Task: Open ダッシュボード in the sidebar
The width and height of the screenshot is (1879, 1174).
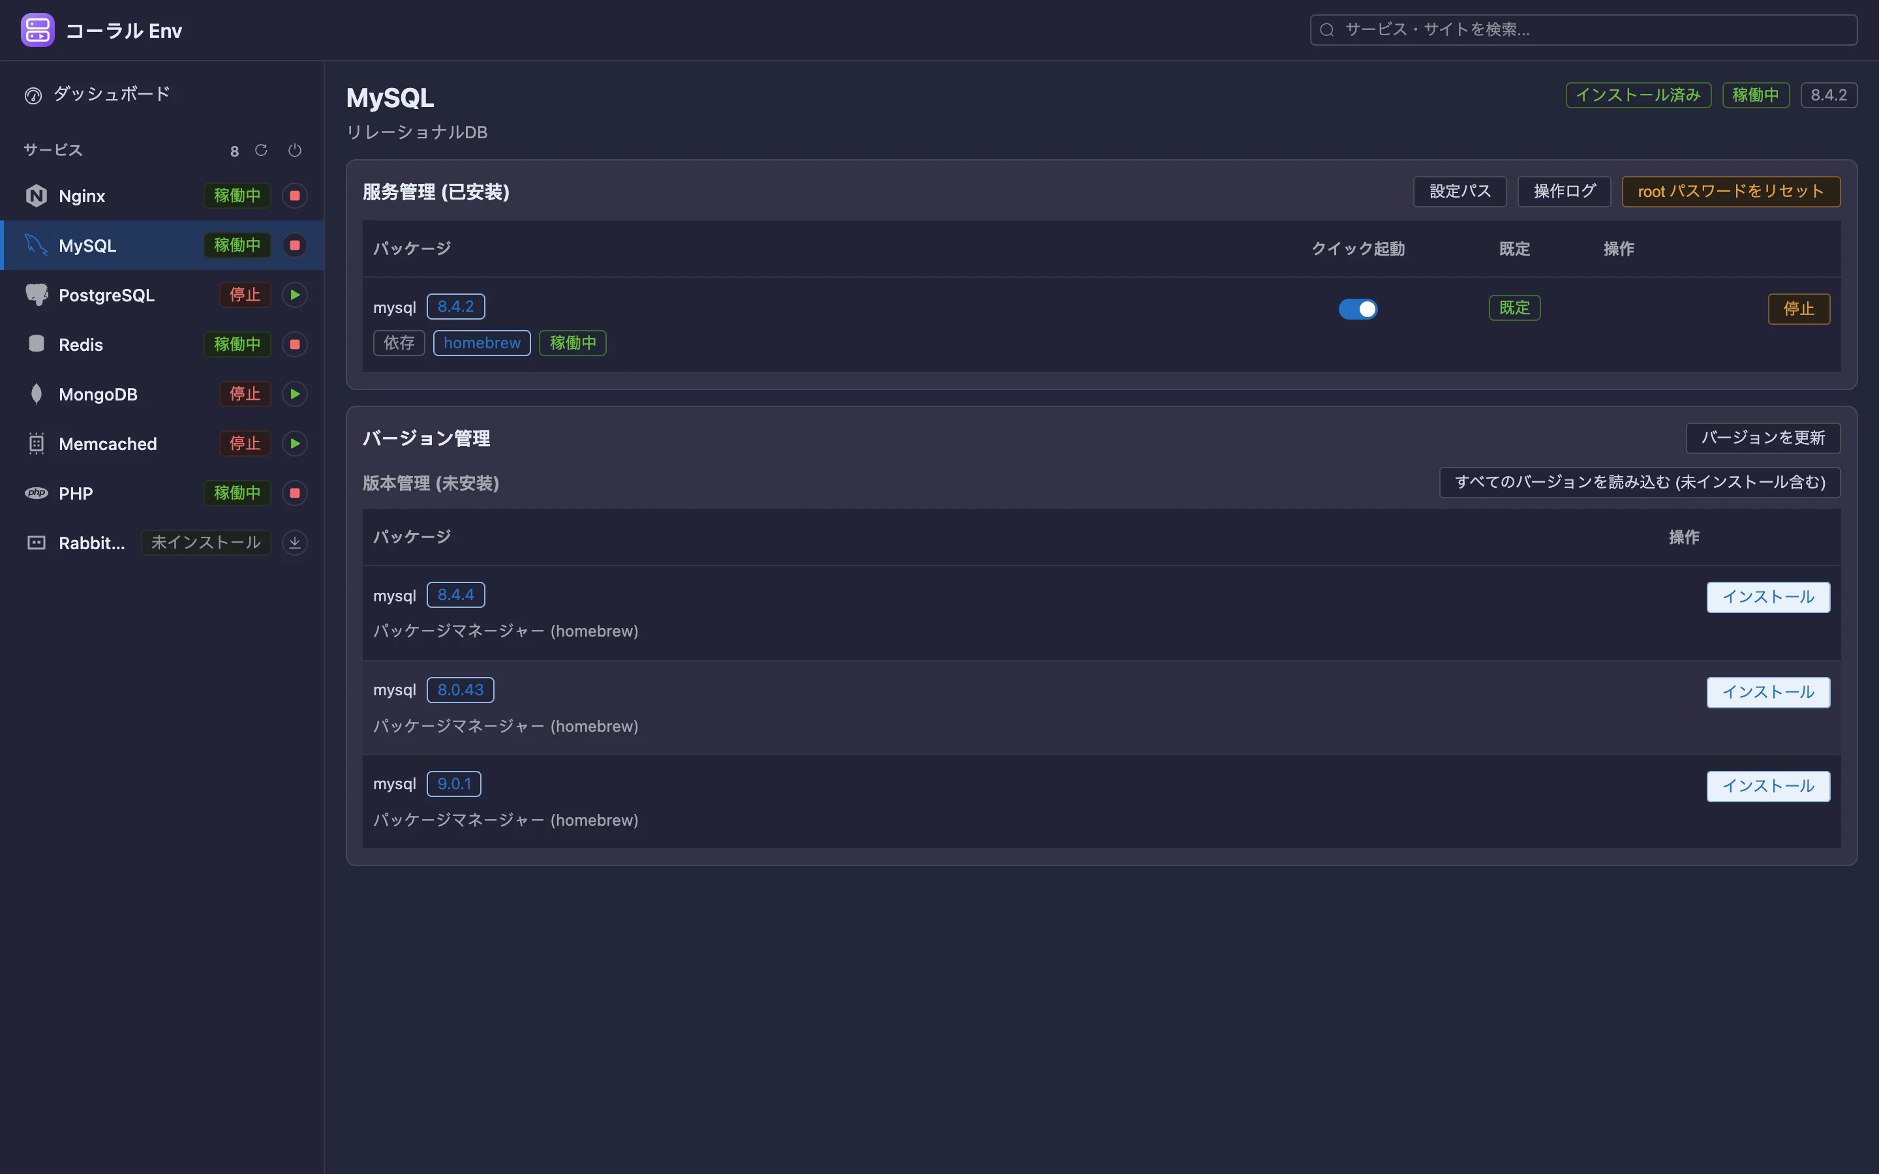Action: 162,95
